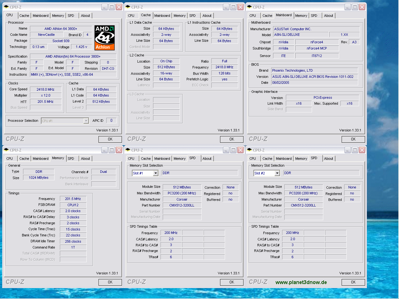Open About tab in the motherboard window
399x299 pixels.
(329, 16)
